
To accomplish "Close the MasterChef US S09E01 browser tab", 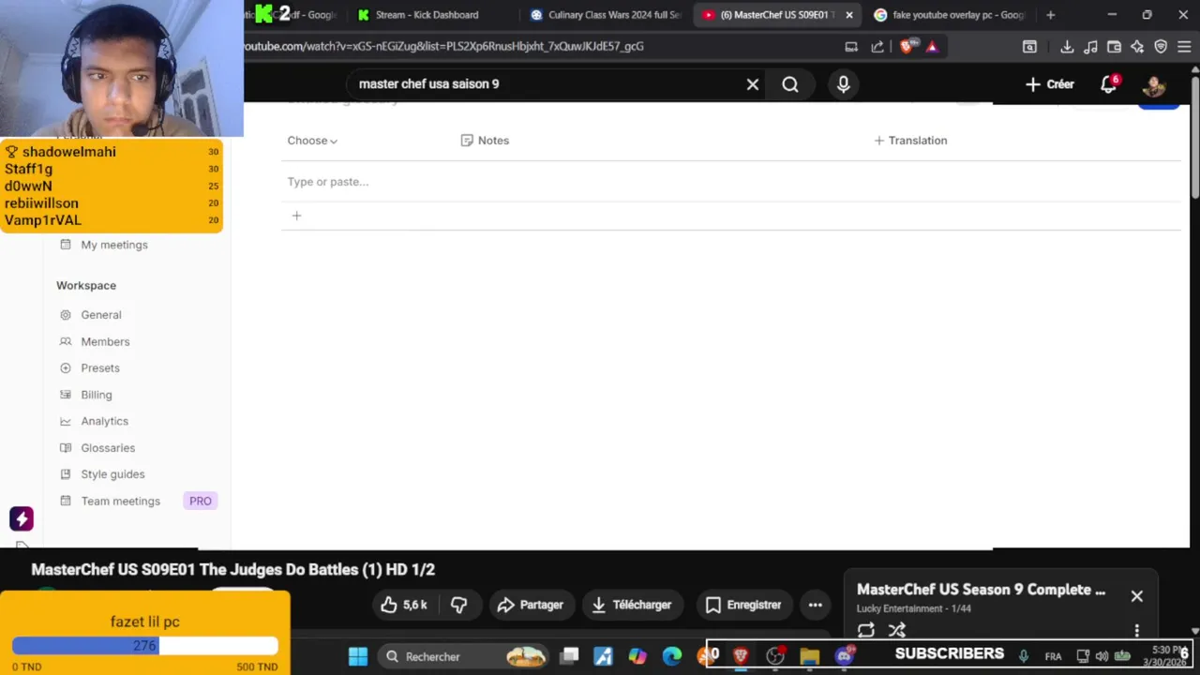I will tap(849, 15).
